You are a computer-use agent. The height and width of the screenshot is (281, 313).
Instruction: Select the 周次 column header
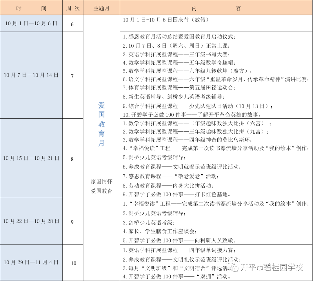tap(72, 8)
